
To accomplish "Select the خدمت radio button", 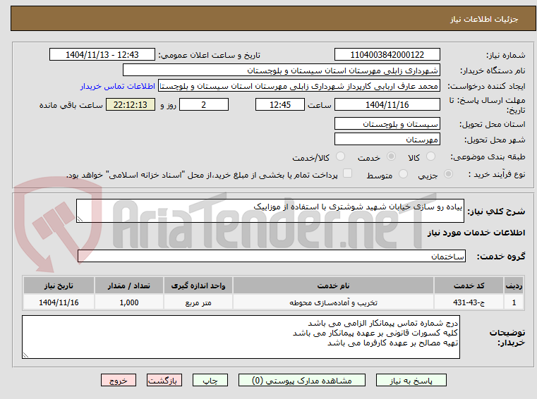I will (391, 156).
